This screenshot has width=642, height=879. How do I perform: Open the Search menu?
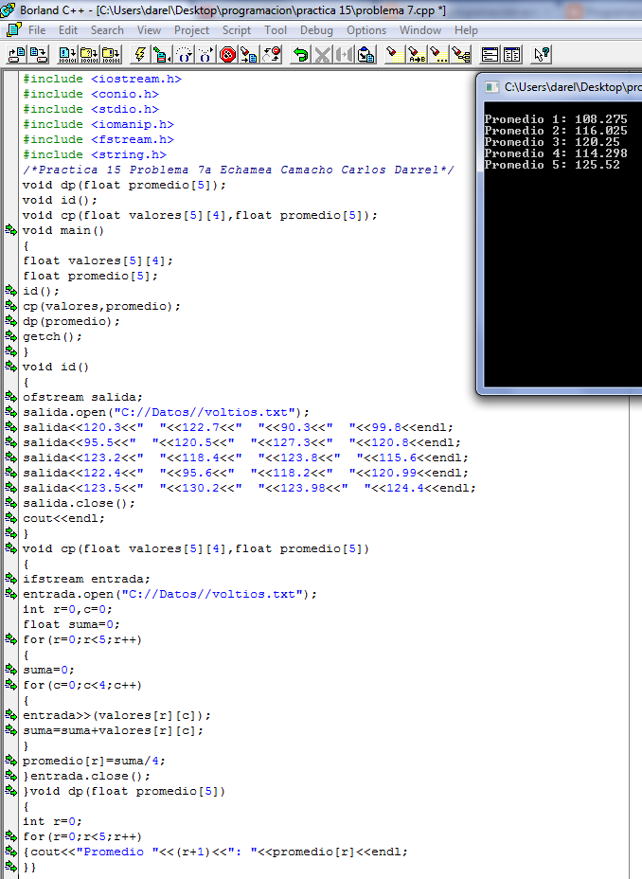pos(107,30)
